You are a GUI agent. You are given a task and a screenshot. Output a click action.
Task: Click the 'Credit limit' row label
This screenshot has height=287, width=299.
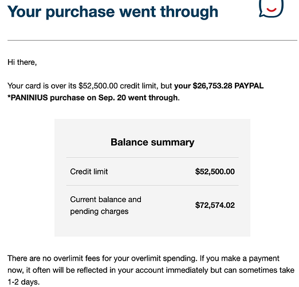point(89,172)
